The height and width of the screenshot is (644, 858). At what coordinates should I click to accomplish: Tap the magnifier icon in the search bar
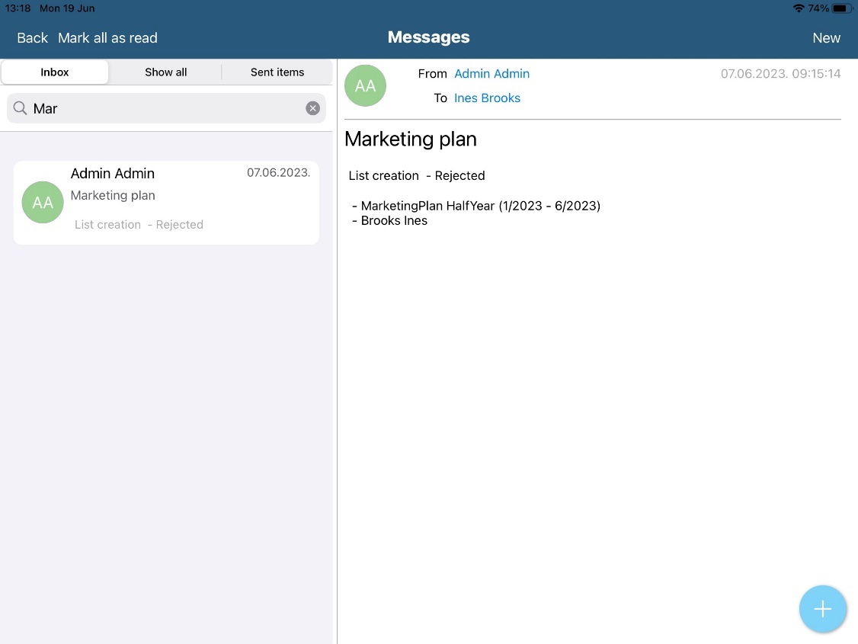(x=21, y=108)
